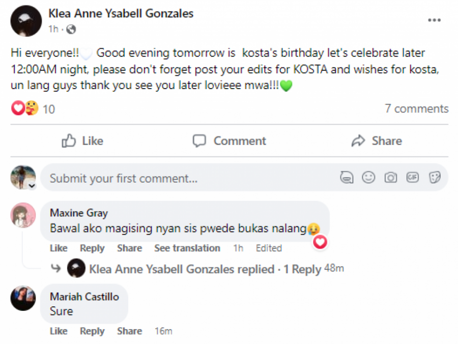Click See translation under Maxine's comment
The width and height of the screenshot is (458, 344).
click(187, 248)
